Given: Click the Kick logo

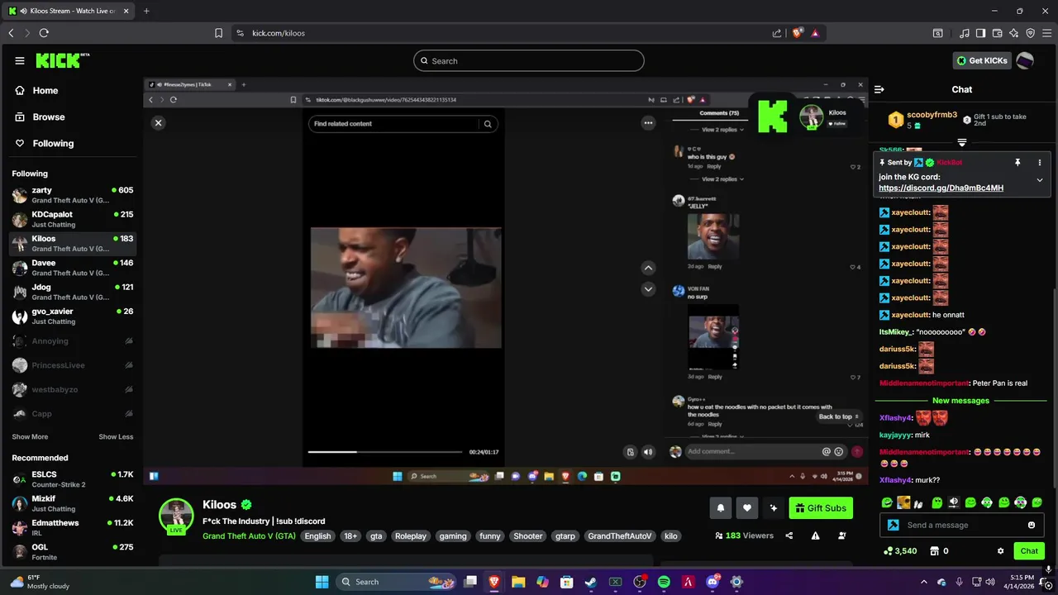Looking at the screenshot, I should [x=63, y=60].
